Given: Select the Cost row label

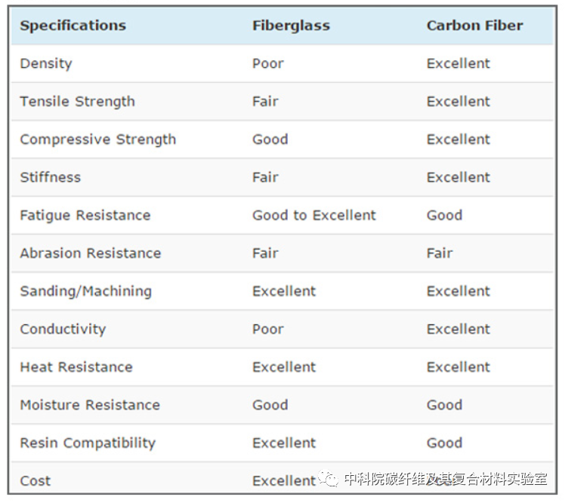Looking at the screenshot, I should [x=36, y=481].
